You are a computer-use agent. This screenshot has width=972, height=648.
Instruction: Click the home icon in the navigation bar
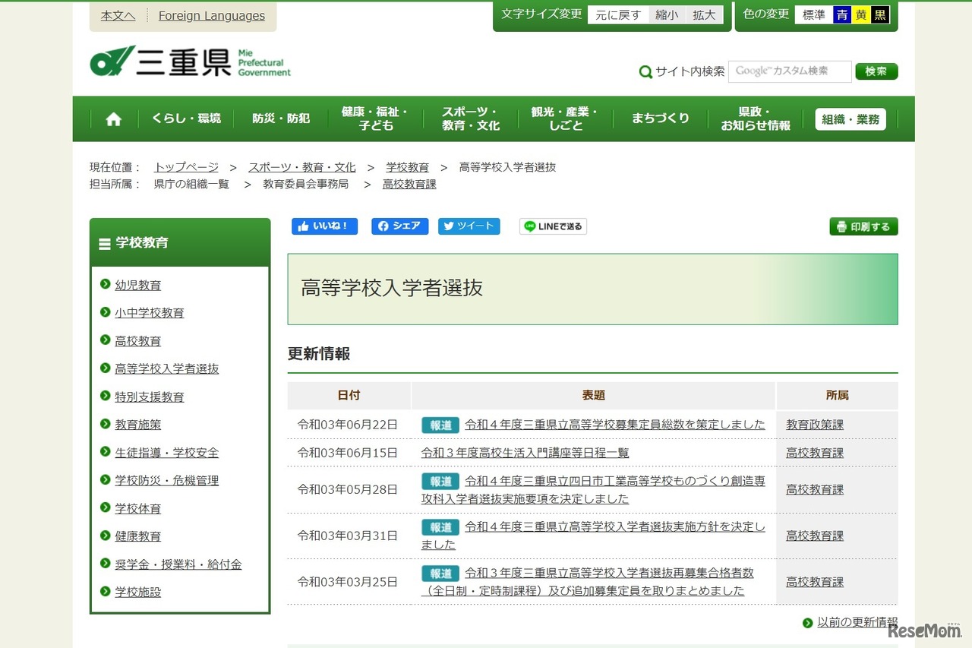[x=112, y=119]
